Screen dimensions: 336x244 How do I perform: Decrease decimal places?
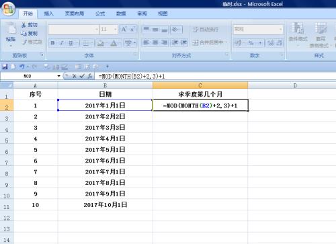click(280, 43)
